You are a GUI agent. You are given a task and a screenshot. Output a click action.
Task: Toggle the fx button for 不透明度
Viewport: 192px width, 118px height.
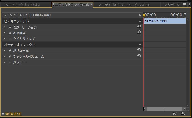pyautogui.click(x=10, y=33)
